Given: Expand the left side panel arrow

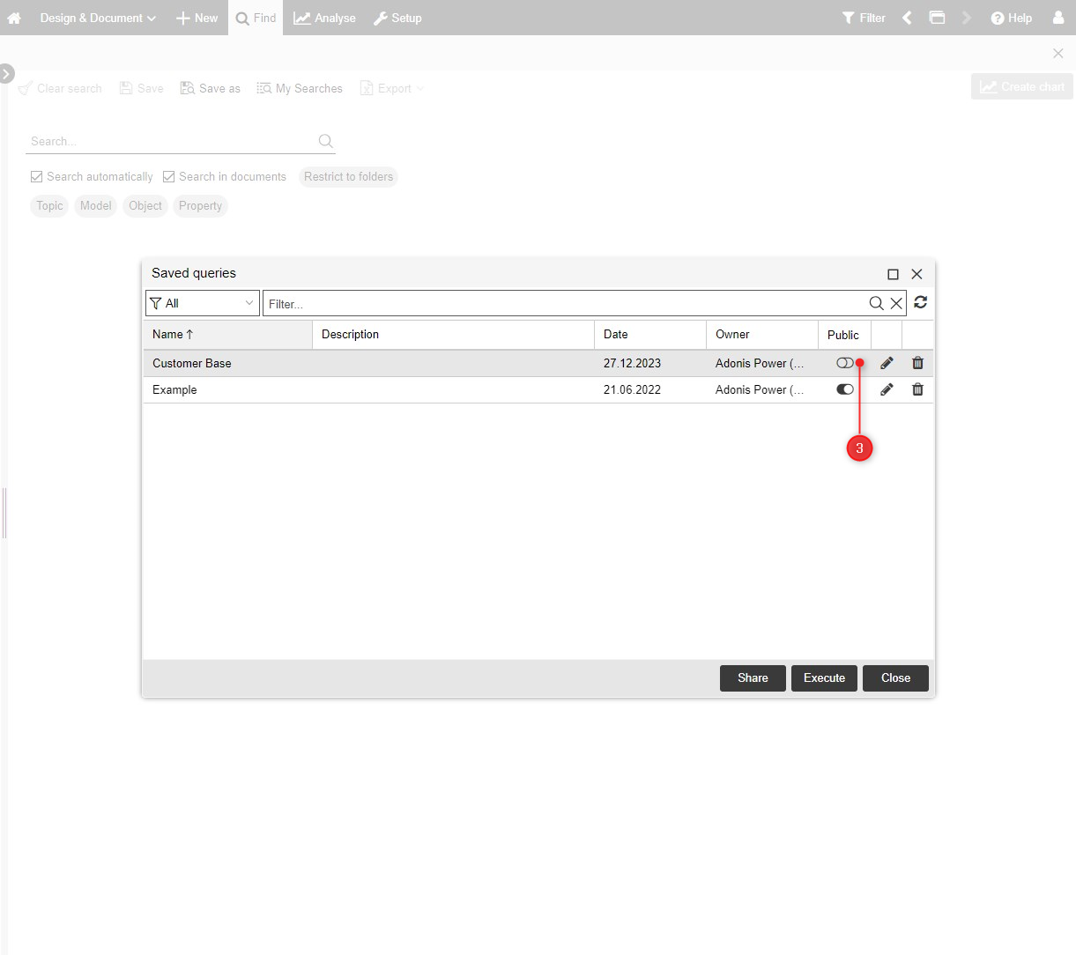Looking at the screenshot, I should 7,73.
